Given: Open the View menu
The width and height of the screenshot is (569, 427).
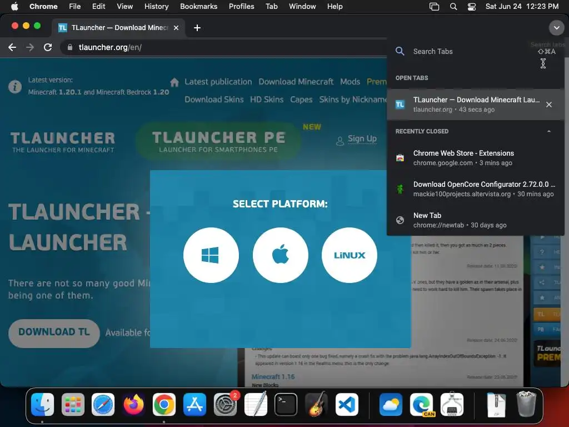Looking at the screenshot, I should click(124, 6).
